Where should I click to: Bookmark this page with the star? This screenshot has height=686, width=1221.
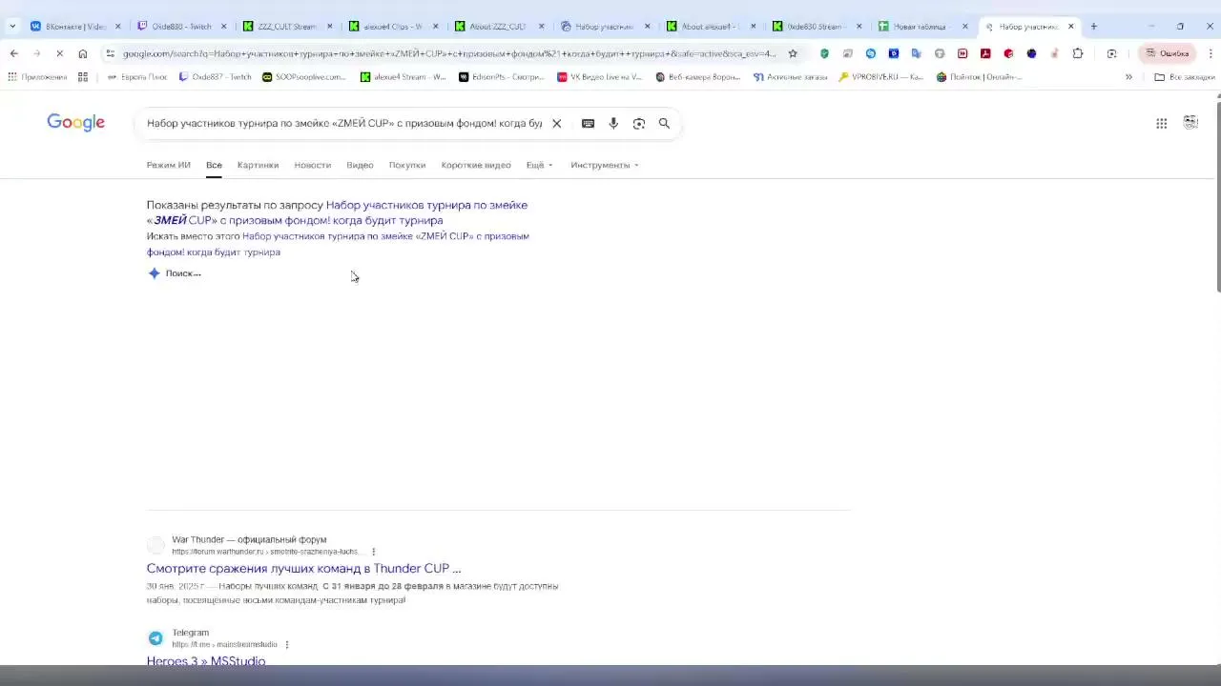(x=793, y=53)
